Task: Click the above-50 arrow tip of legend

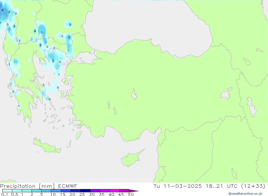Action: (134, 191)
